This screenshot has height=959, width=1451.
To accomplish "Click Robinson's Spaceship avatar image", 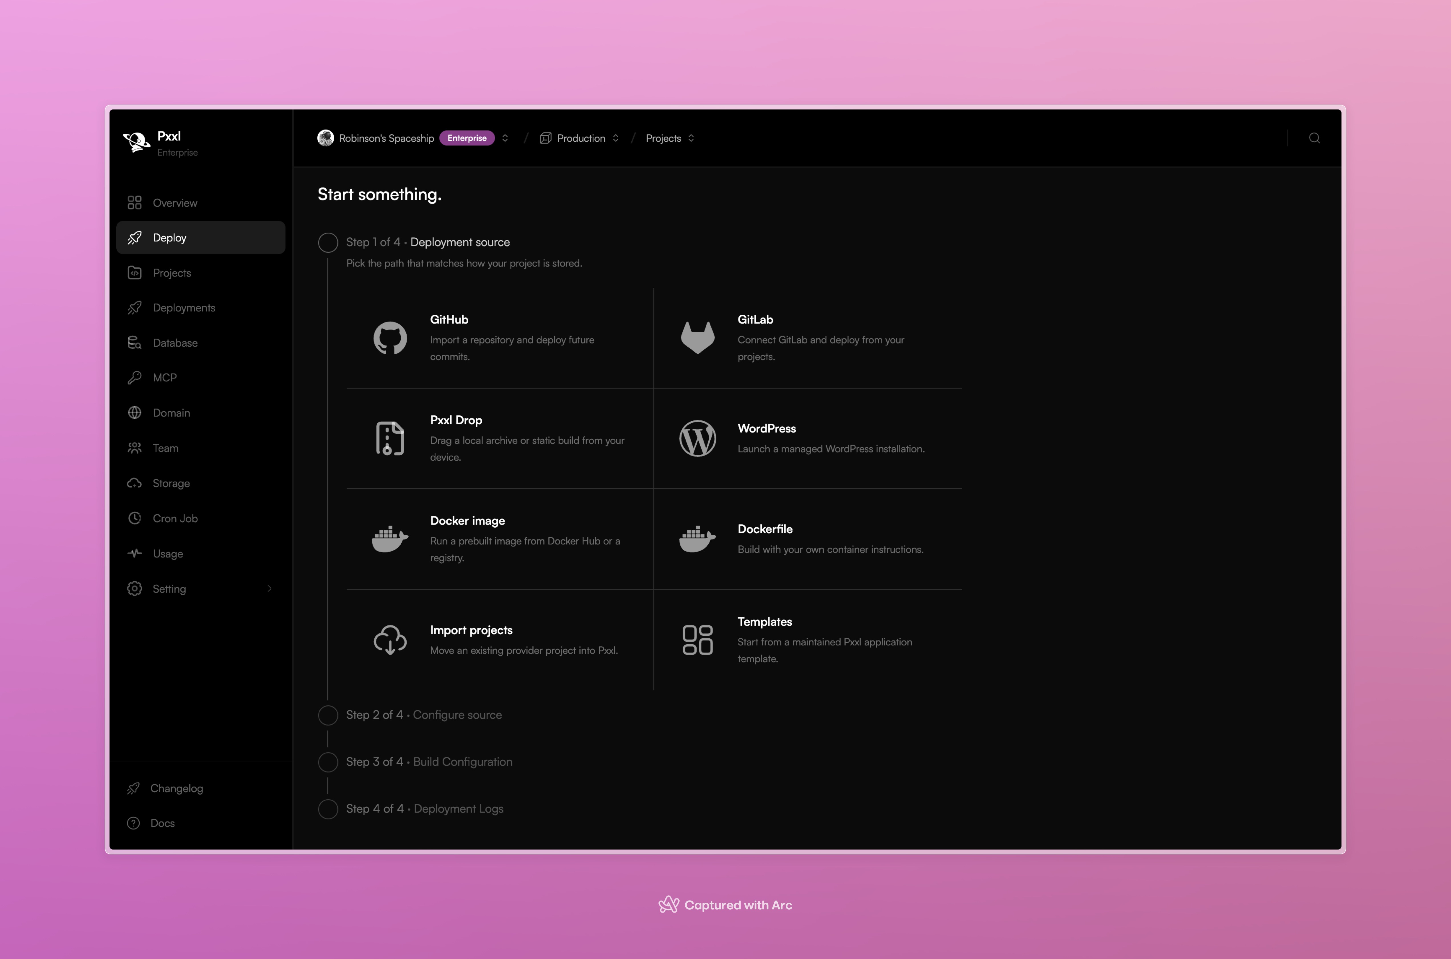I will [325, 138].
